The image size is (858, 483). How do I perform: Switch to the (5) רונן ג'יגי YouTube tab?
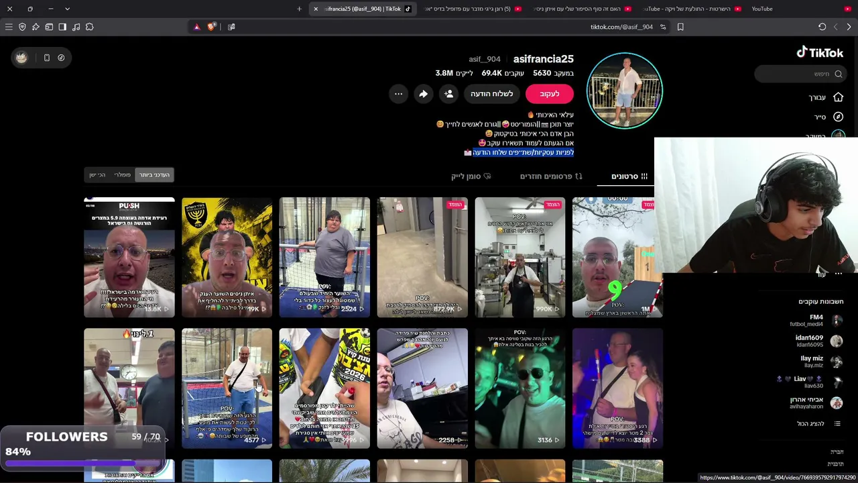tap(472, 9)
